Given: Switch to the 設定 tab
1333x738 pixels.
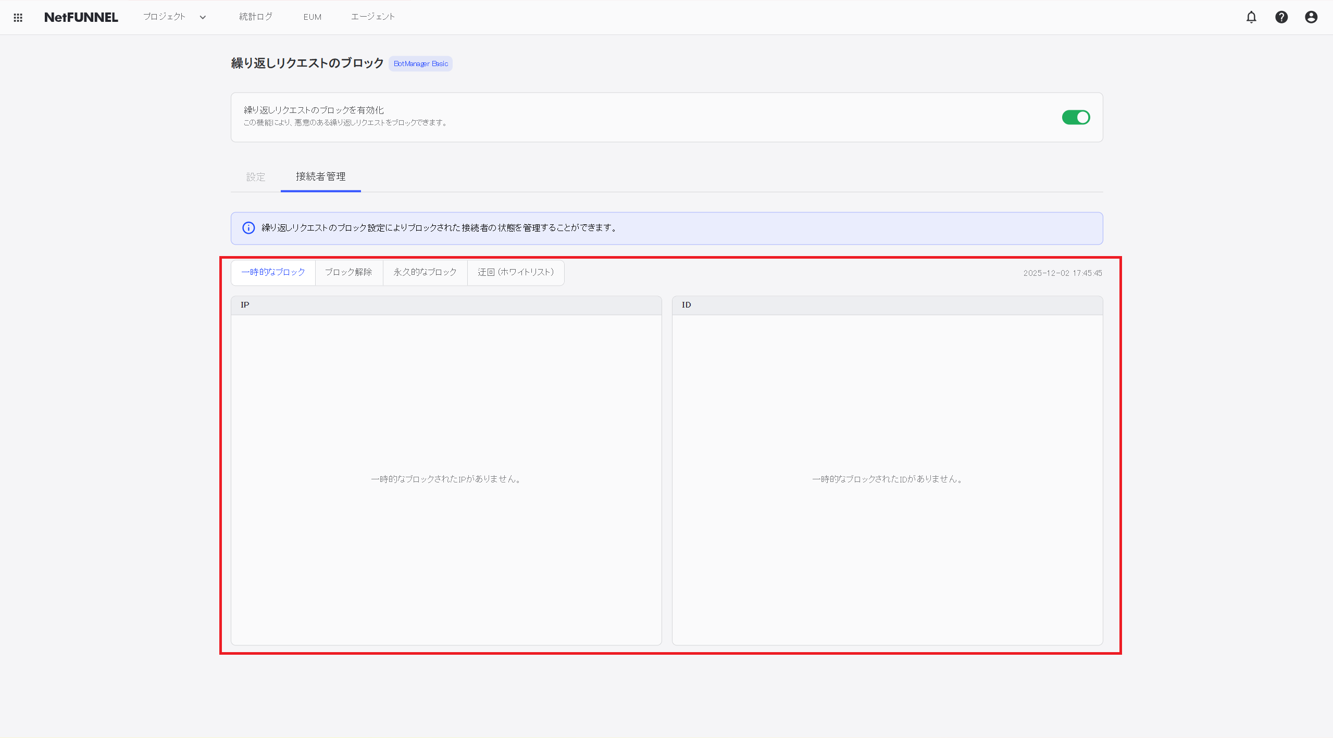Looking at the screenshot, I should (x=256, y=177).
